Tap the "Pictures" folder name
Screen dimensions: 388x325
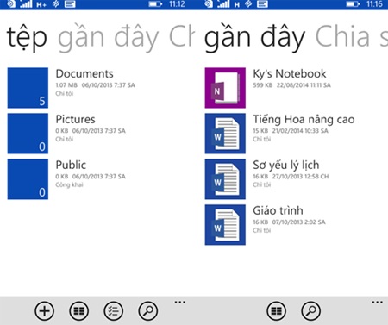point(75,119)
